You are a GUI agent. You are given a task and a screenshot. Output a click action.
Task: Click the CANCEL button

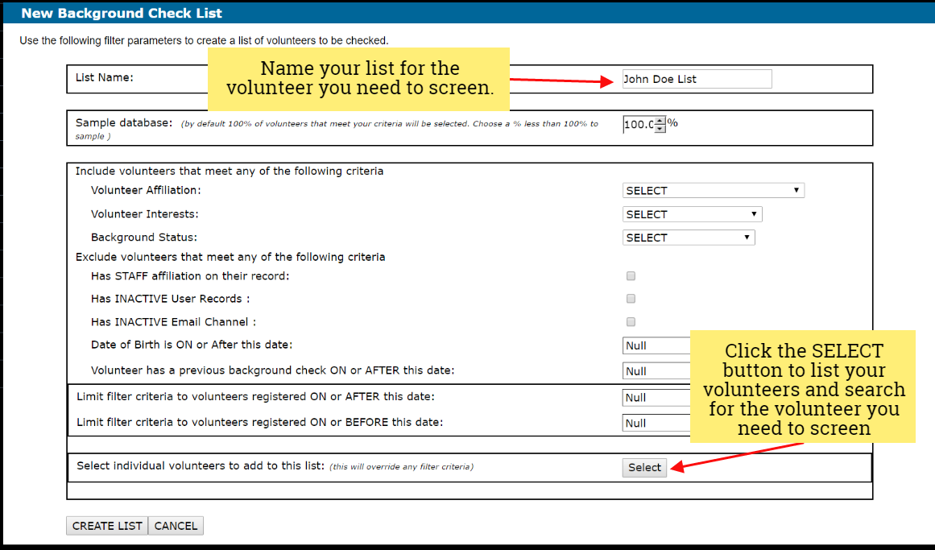(176, 526)
